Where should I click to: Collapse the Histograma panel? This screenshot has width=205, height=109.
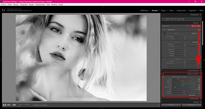click(201, 15)
